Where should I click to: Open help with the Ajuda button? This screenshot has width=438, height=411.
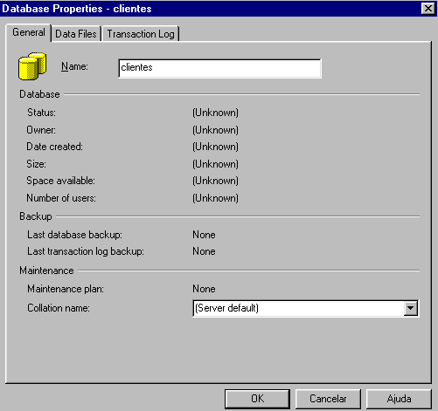click(x=399, y=399)
